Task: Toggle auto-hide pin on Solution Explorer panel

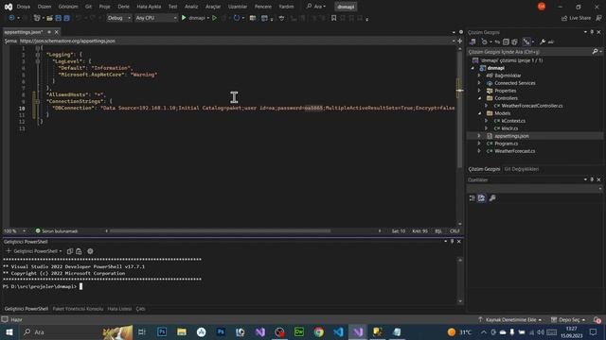Action: point(592,32)
